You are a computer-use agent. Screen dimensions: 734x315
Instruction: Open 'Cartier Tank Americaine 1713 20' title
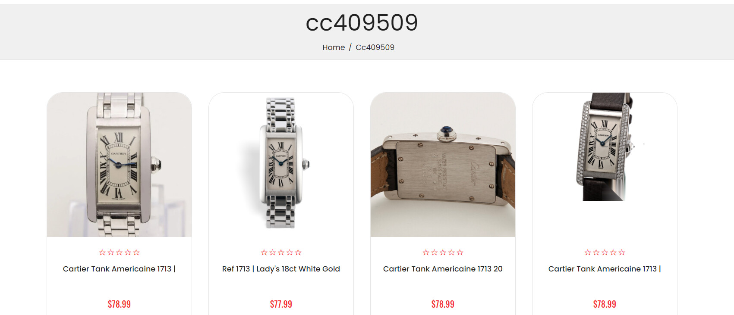click(x=443, y=269)
